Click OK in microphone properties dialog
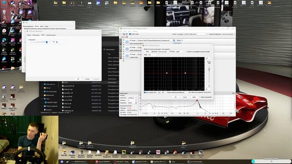This screenshot has width=292, height=164. point(78,79)
